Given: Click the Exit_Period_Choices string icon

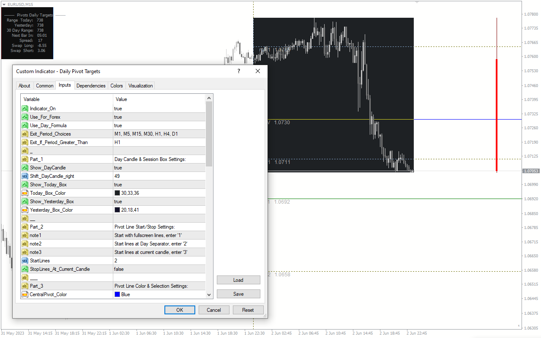Looking at the screenshot, I should click(x=25, y=134).
